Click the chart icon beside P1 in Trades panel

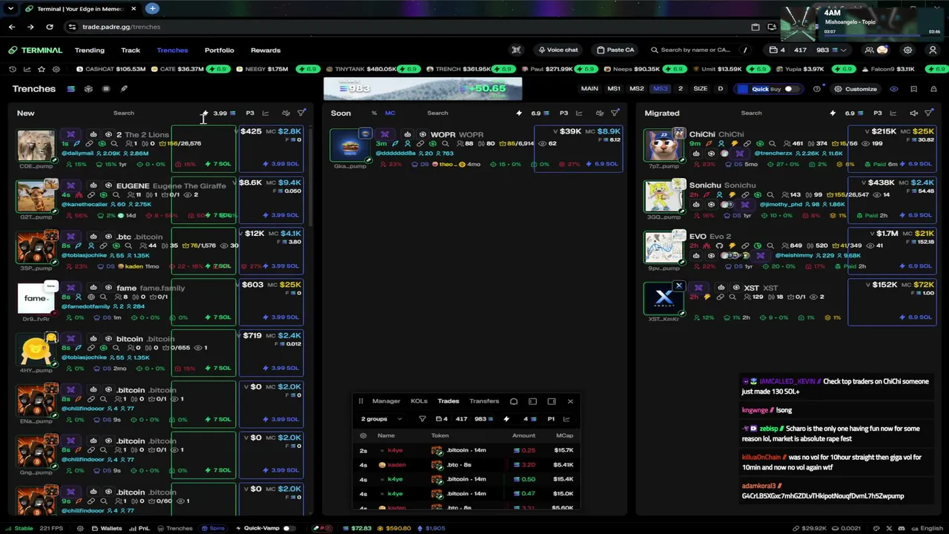click(566, 419)
